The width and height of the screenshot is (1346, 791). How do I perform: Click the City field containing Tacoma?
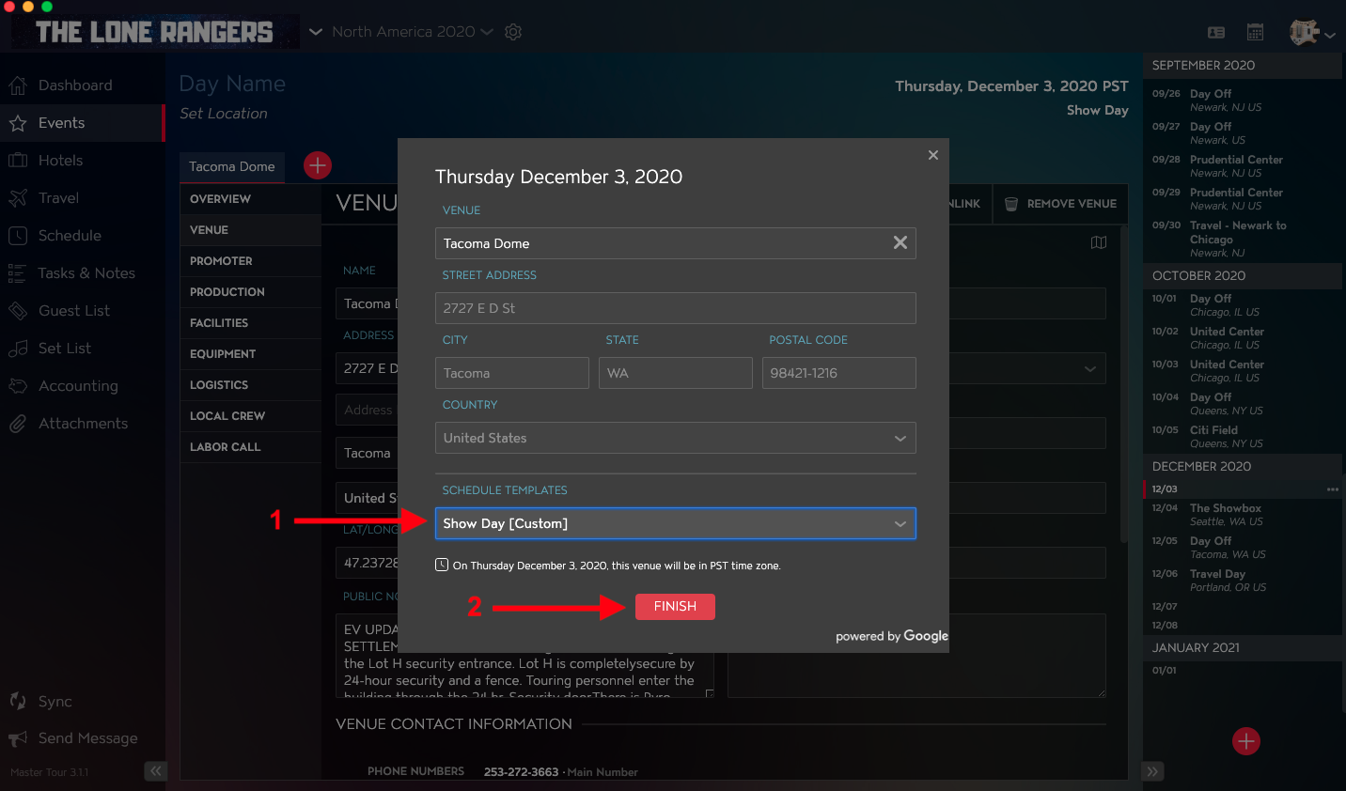pos(512,373)
